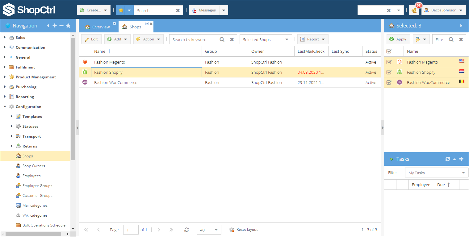Expand the Templates tree node
This screenshot has width=469, height=237.
pyautogui.click(x=12, y=116)
